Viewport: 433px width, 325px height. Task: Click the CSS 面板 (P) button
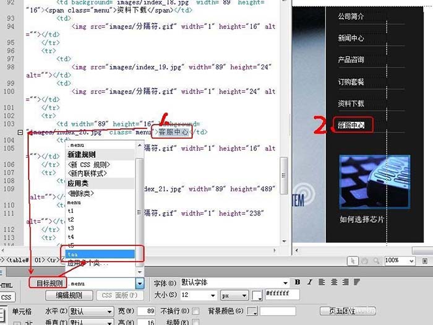[x=119, y=295]
